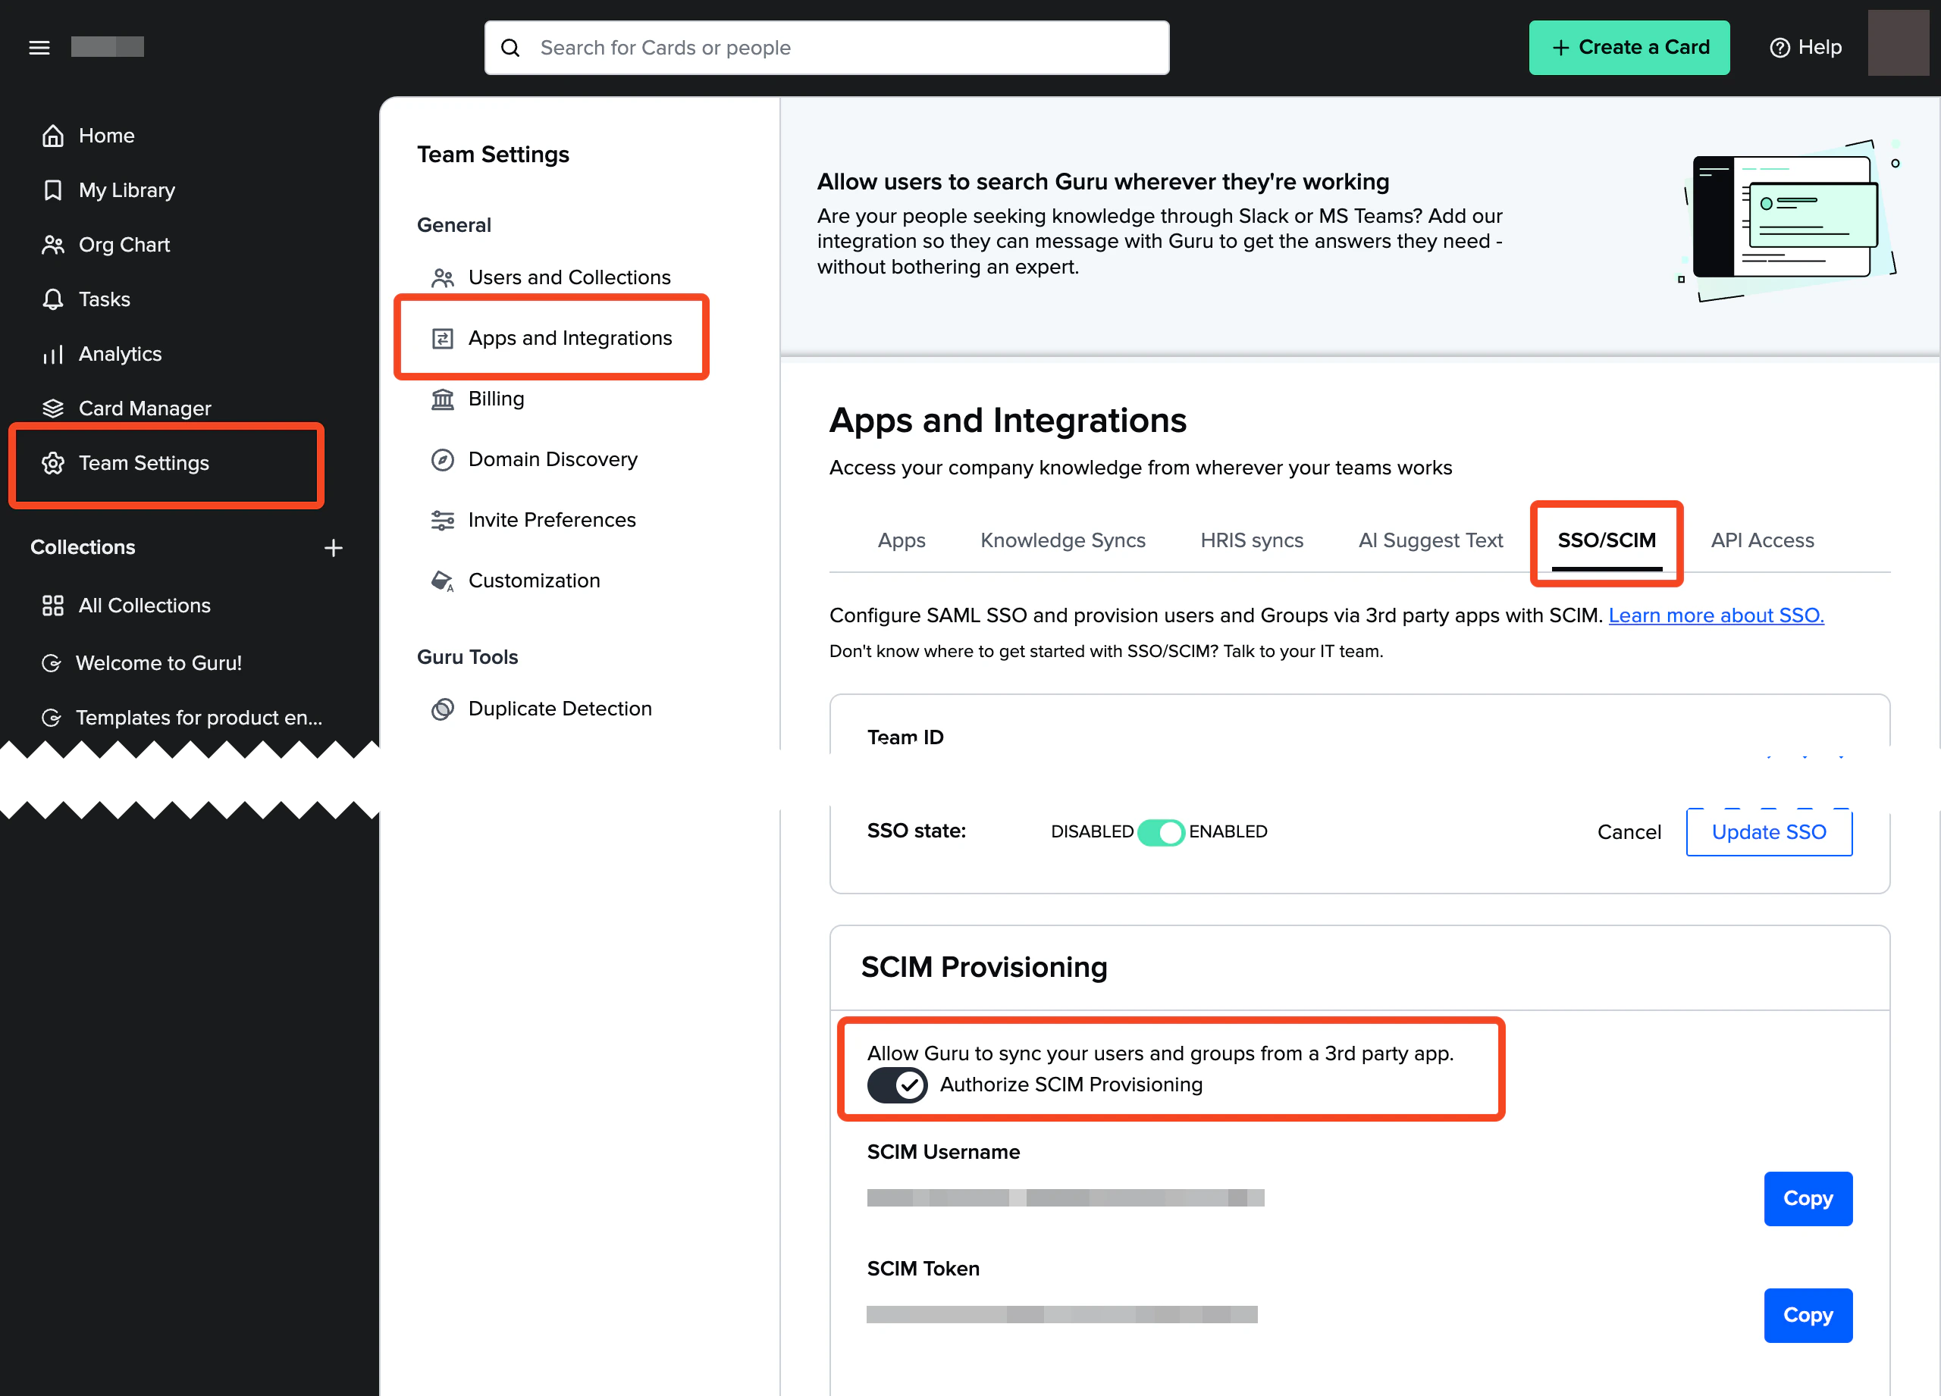Open Analytics bar chart icon
1941x1396 pixels.
click(x=53, y=354)
